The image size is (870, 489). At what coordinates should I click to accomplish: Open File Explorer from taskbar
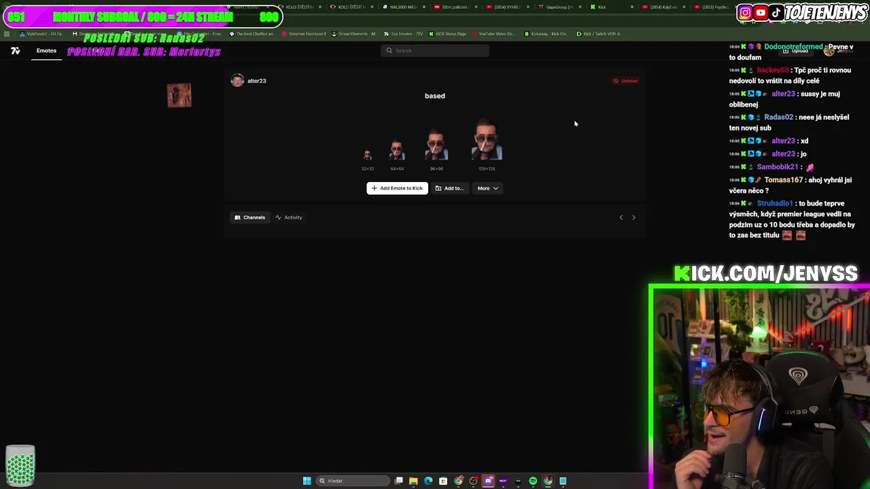[413, 481]
